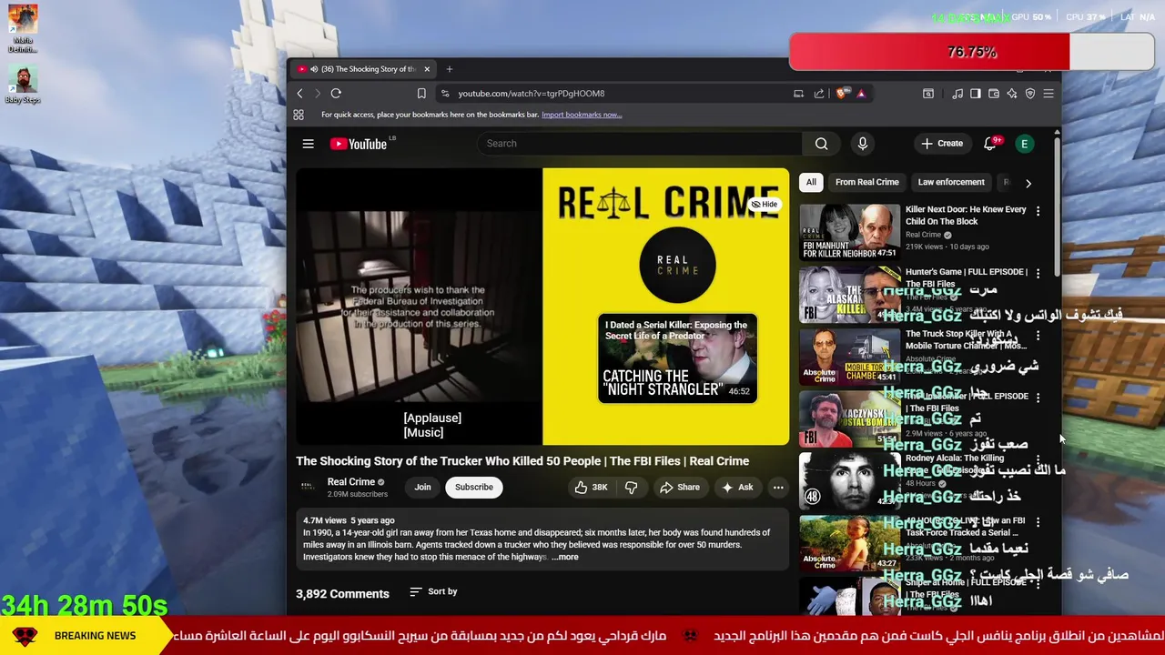The height and width of the screenshot is (655, 1165).
Task: Share this page from address bar
Action: (818, 94)
